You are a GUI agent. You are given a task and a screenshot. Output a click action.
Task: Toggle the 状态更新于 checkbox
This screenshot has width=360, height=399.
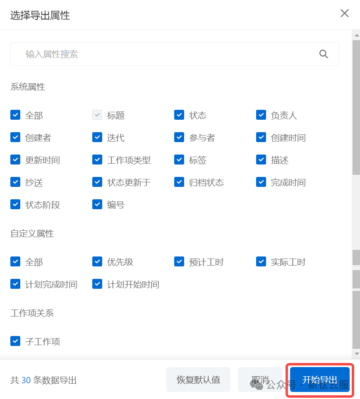(x=97, y=182)
